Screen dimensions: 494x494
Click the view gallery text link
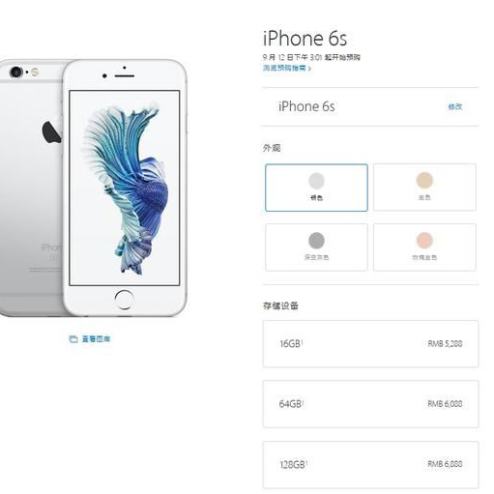tap(96, 339)
